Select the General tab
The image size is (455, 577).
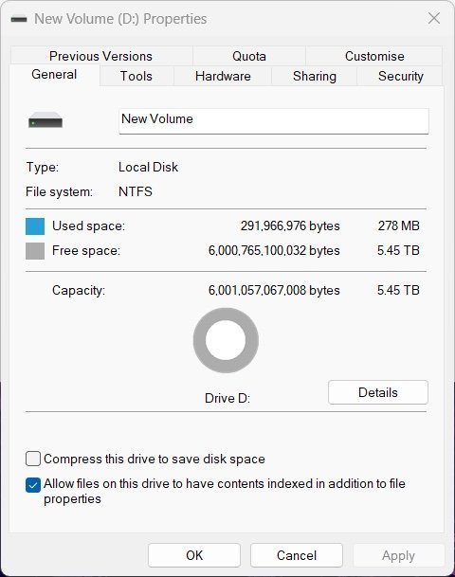click(x=54, y=75)
